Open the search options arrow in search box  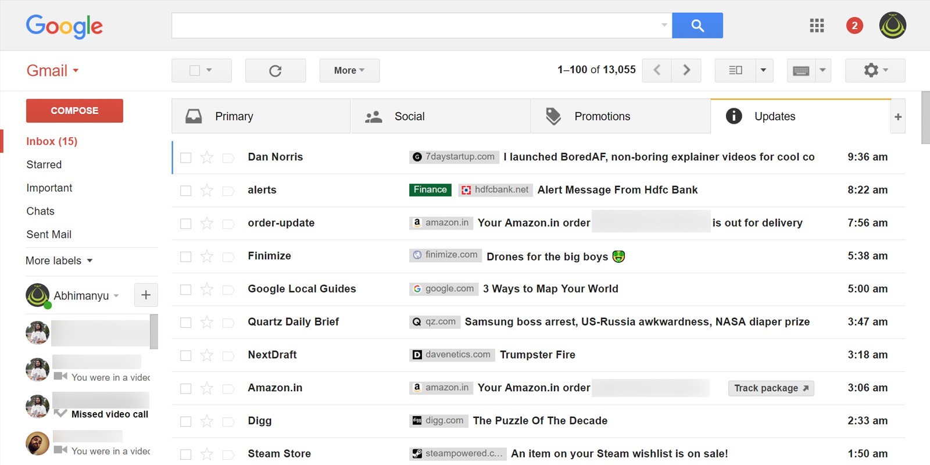point(664,25)
